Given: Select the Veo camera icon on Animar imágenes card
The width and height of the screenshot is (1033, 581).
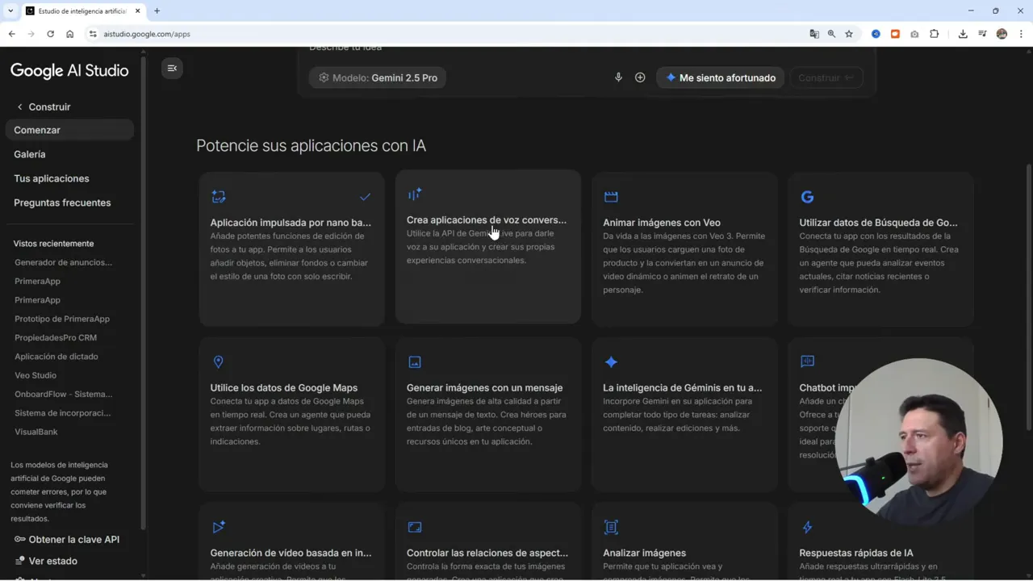Looking at the screenshot, I should (611, 196).
